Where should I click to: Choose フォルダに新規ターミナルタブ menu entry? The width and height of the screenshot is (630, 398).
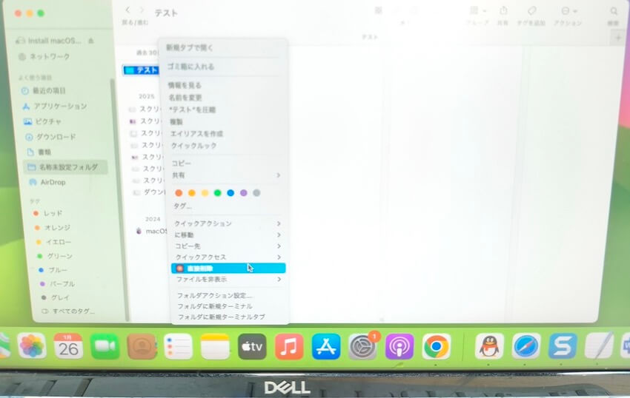pos(222,317)
